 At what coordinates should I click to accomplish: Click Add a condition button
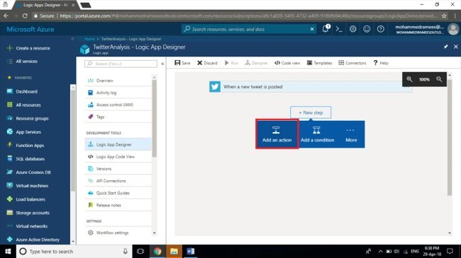click(x=317, y=134)
